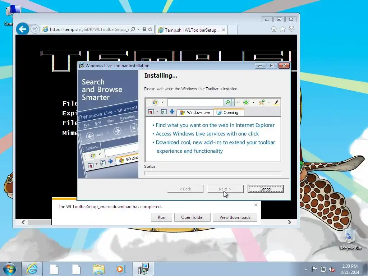Viewport: 368px width, 276px height.
Task: Click the home icon in toolbar preview
Action: pos(151,112)
